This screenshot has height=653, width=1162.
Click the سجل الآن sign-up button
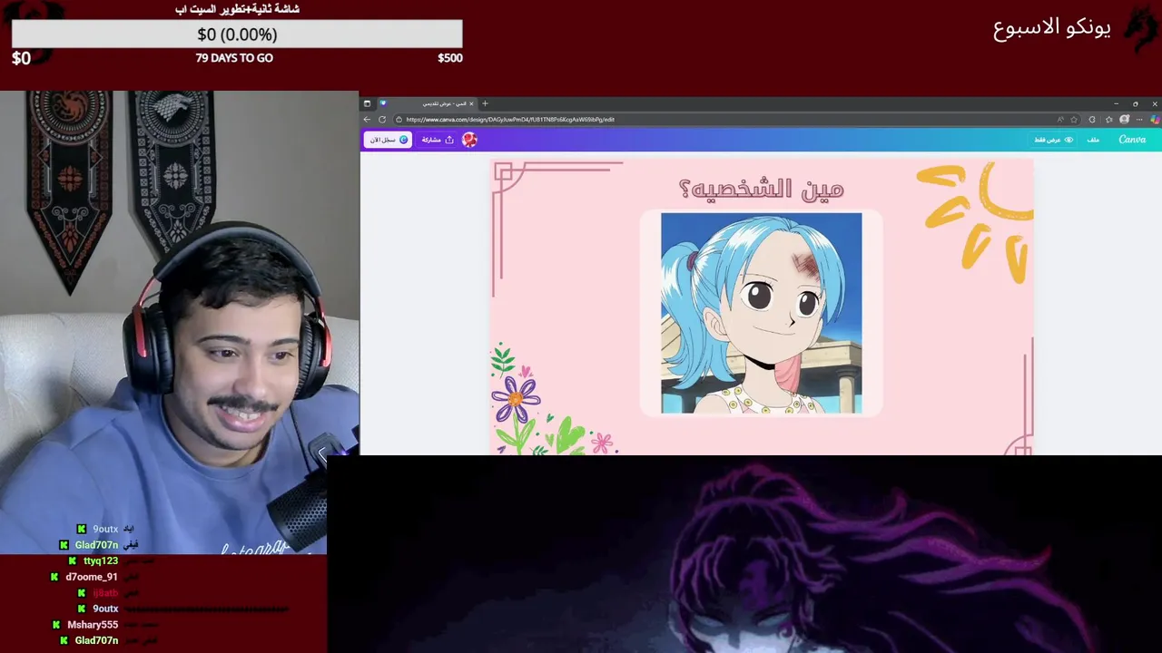point(388,140)
